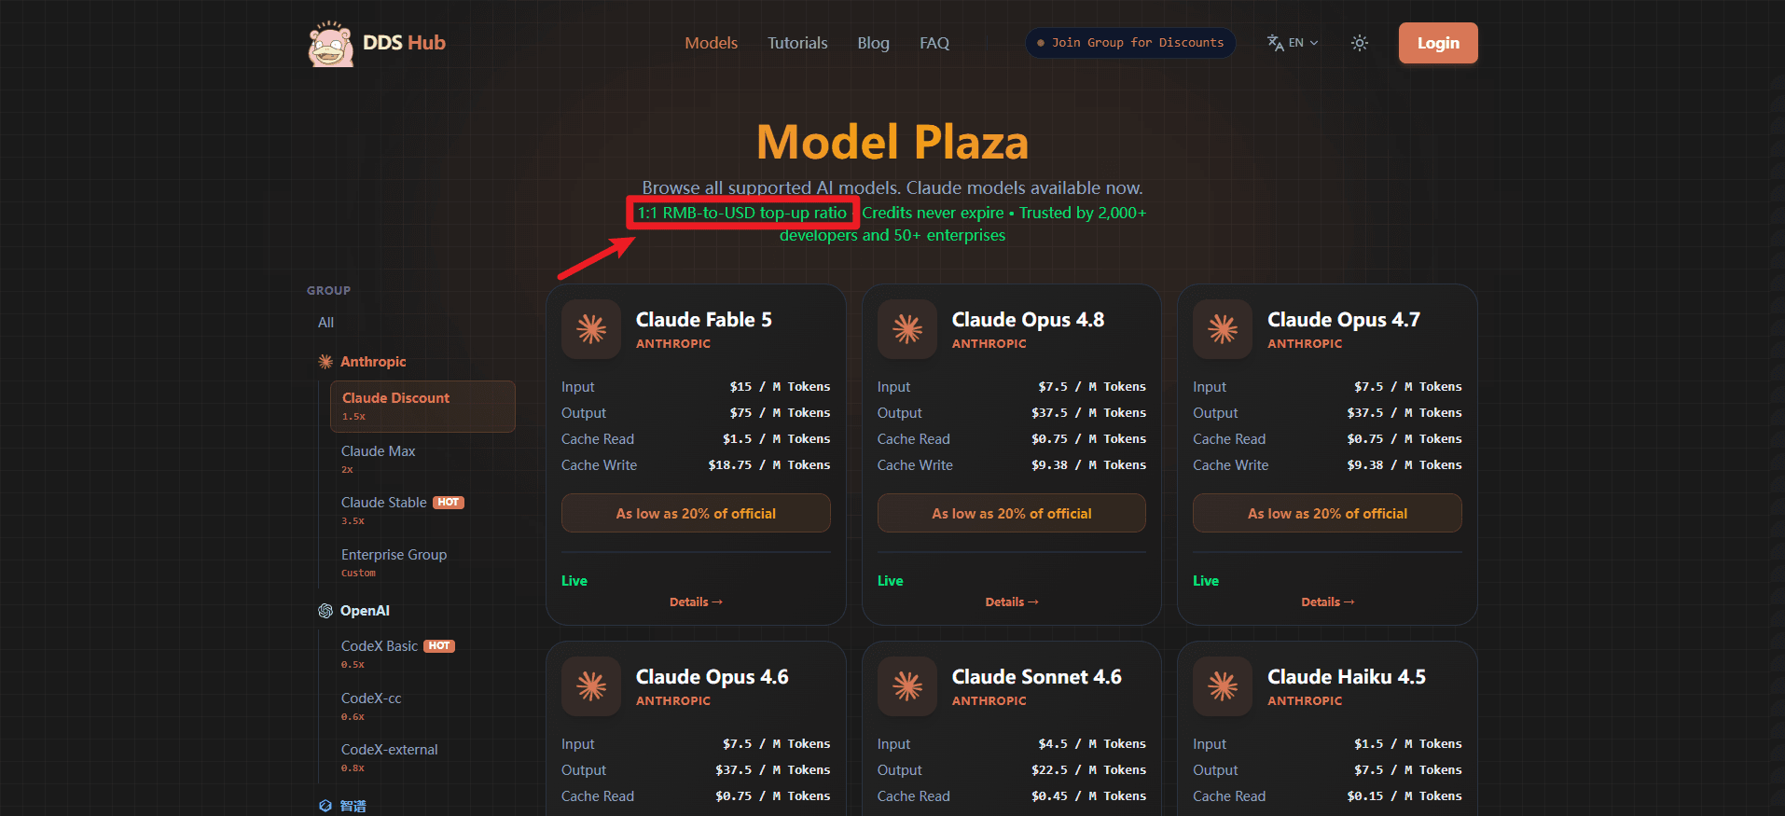Open the Blog menu item
The width and height of the screenshot is (1785, 816).
coord(873,43)
